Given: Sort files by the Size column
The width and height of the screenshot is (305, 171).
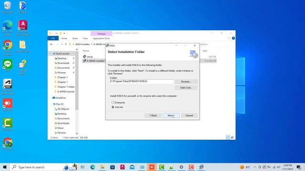Looking at the screenshot, I should pyautogui.click(x=205, y=51).
